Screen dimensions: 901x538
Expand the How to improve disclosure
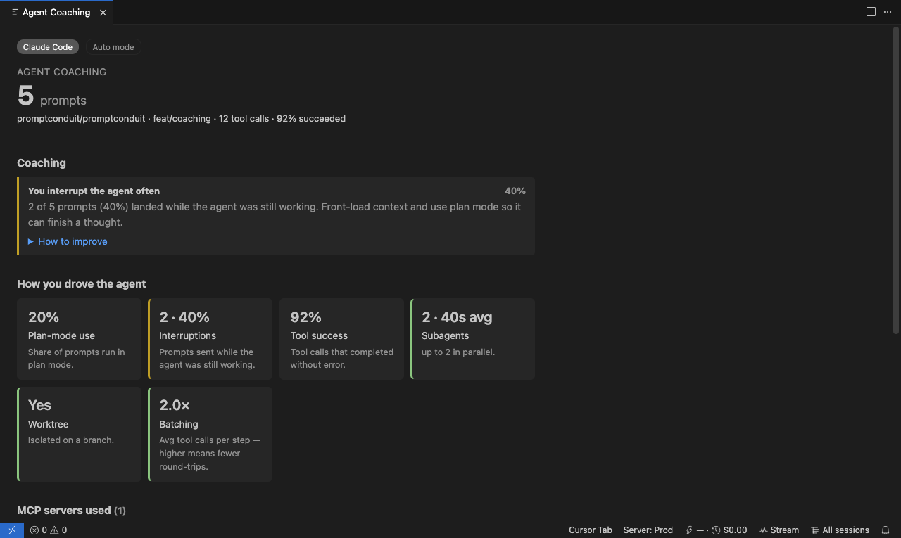coord(68,241)
